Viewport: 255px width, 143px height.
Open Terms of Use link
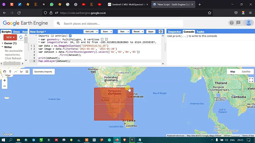coord(248,136)
